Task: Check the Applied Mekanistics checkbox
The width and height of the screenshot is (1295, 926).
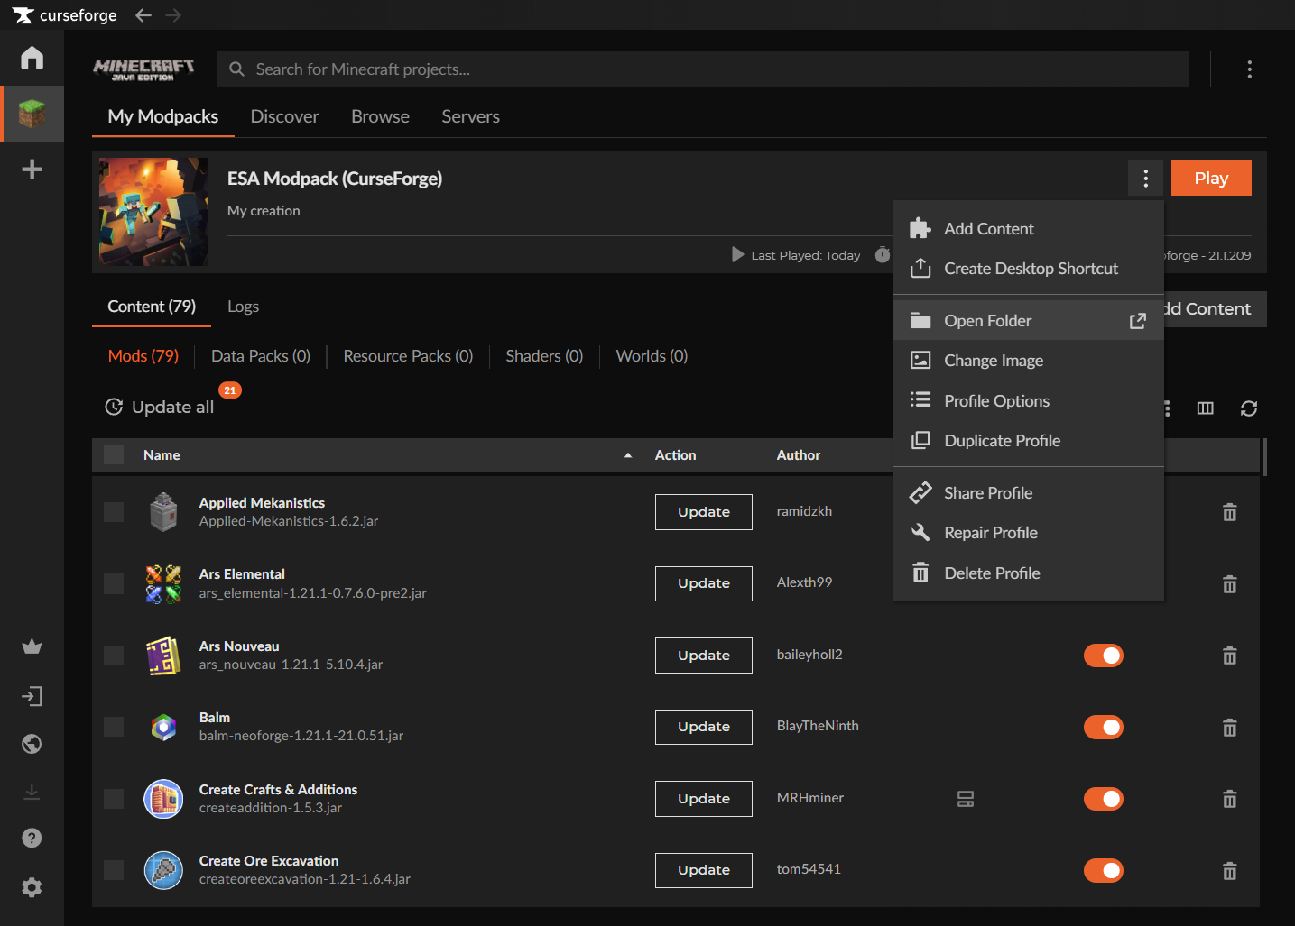Action: point(114,512)
